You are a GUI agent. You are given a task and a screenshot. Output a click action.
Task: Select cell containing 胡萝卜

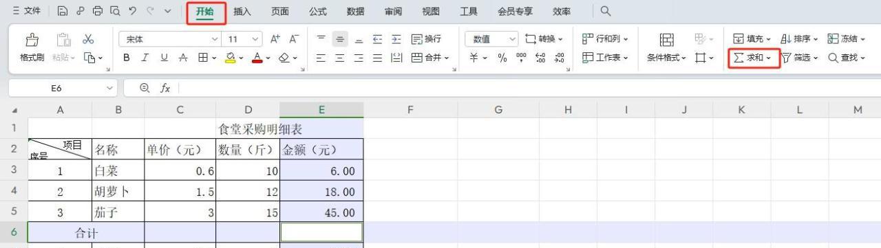click(118, 192)
